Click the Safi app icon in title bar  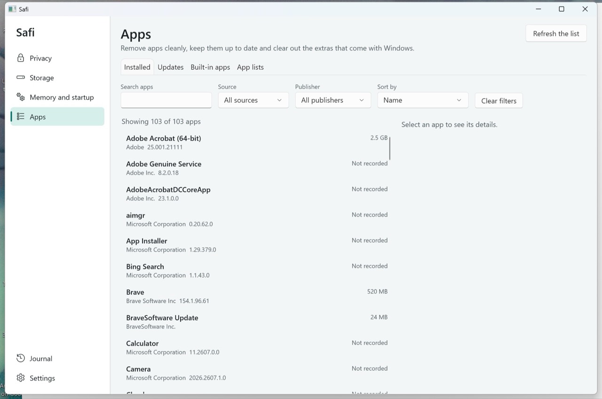click(x=12, y=9)
